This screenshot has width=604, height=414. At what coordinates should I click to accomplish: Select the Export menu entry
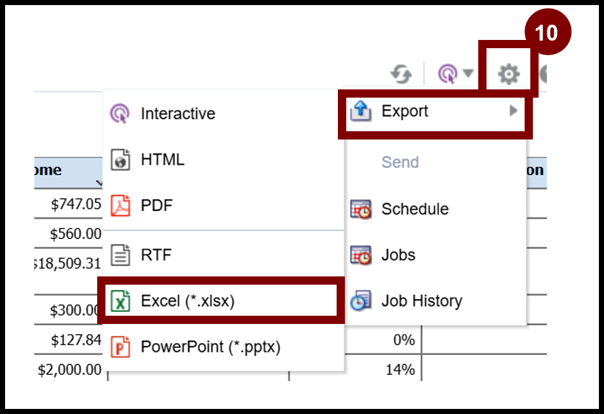point(405,112)
